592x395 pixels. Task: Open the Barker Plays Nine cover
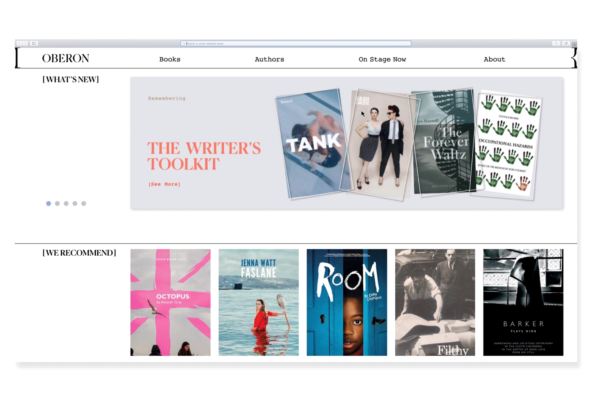(523, 302)
